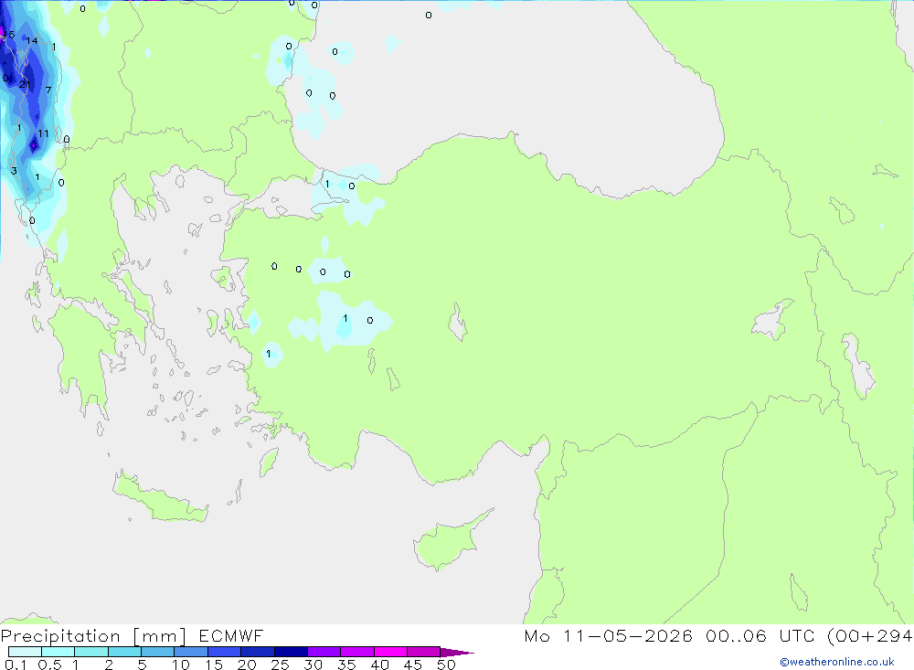Image resolution: width=914 pixels, height=670 pixels.
Task: Select the 1–2 mm legend color box
Action: pyautogui.click(x=90, y=652)
